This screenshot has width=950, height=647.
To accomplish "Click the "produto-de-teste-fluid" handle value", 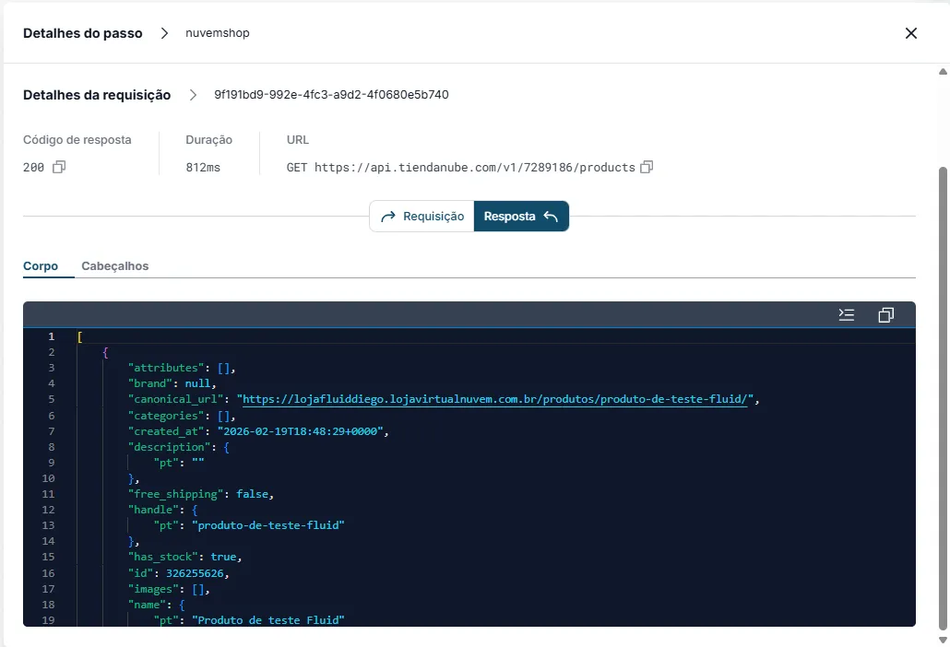I will point(268,525).
